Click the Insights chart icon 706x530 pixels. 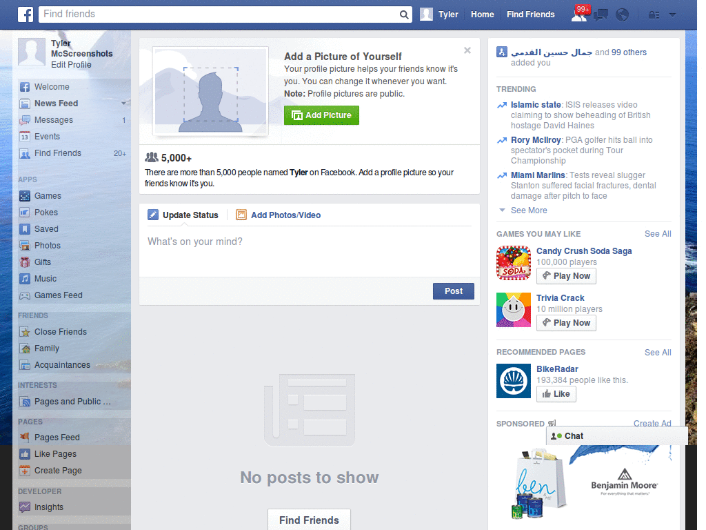25,507
